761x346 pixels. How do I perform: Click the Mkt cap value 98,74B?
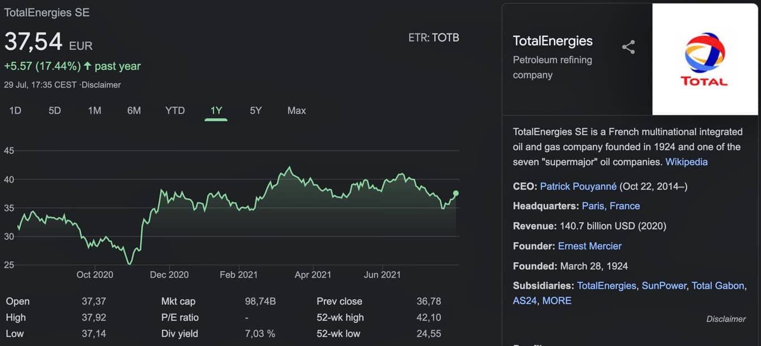pyautogui.click(x=260, y=301)
